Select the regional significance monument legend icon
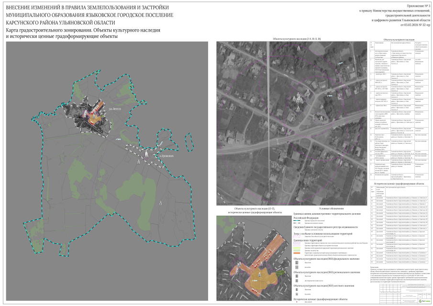This screenshot has height=306, width=433. (297, 276)
